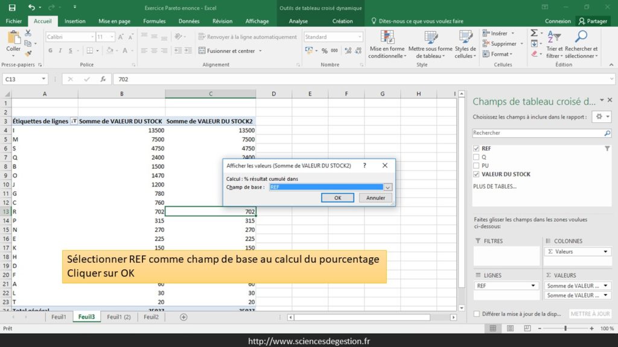Expand the Champ de base dropdown
618x347 pixels.
pyautogui.click(x=387, y=187)
